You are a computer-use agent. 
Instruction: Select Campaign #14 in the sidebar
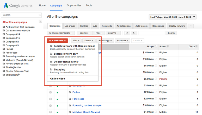point(13,34)
